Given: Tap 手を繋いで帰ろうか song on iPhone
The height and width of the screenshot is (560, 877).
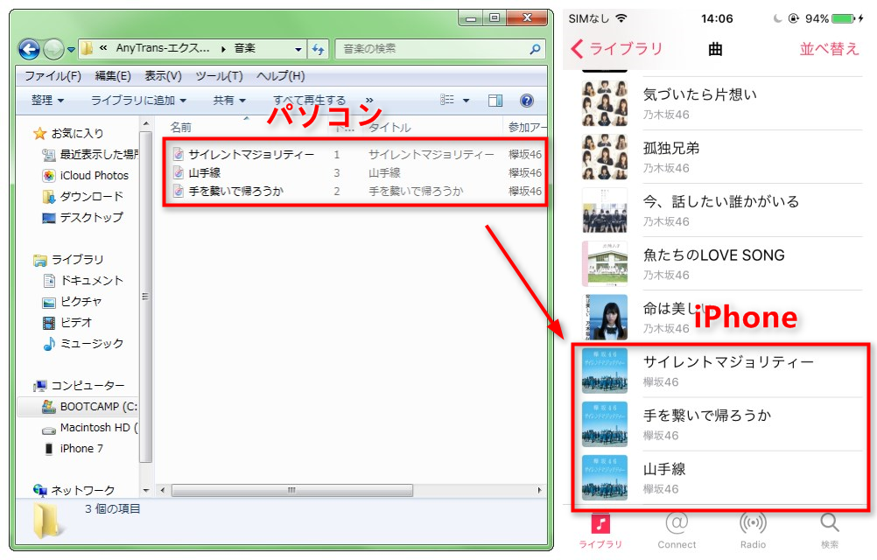Looking at the screenshot, I should tap(722, 424).
